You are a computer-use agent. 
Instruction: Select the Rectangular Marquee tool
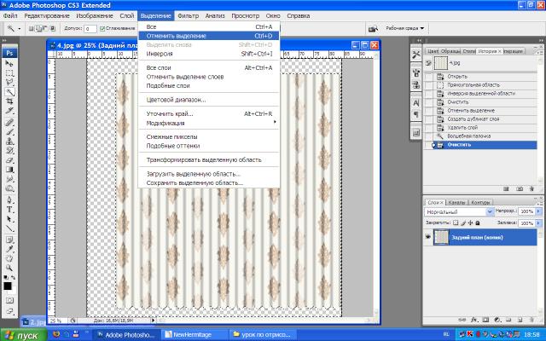(x=9, y=73)
